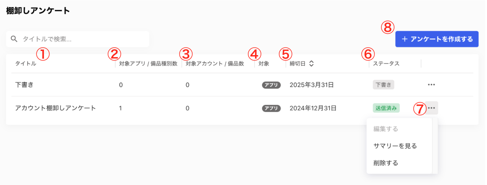487x185 pixels.
Task: Click the 送信済み status badge
Action: pos(386,108)
